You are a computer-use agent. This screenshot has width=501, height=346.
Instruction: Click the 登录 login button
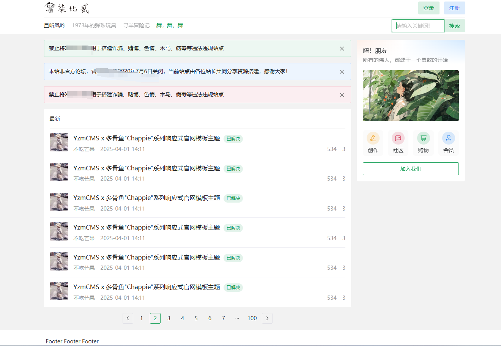[429, 8]
